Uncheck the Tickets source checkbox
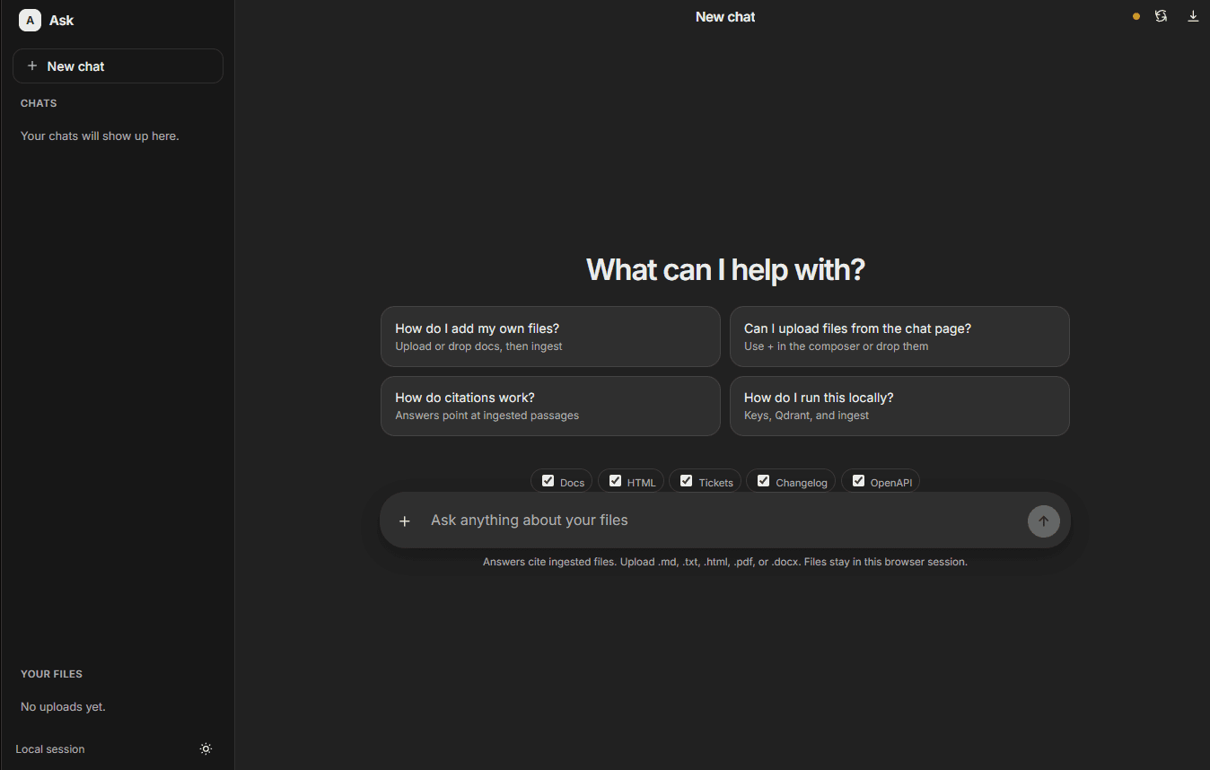This screenshot has width=1210, height=770. click(x=686, y=481)
